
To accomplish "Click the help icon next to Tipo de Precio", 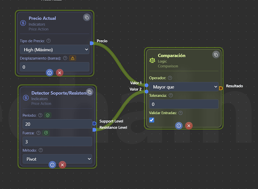I will [48, 41].
